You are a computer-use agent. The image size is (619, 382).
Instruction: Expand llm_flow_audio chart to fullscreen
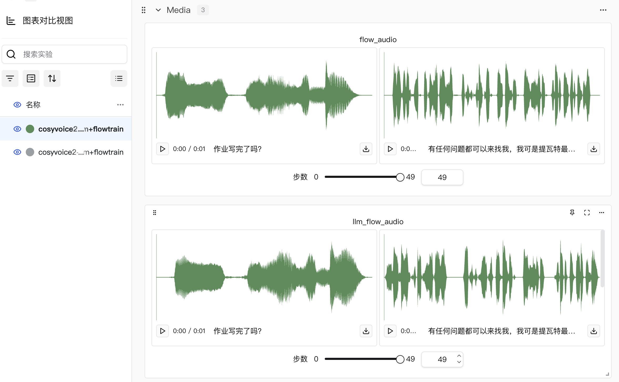tap(587, 213)
